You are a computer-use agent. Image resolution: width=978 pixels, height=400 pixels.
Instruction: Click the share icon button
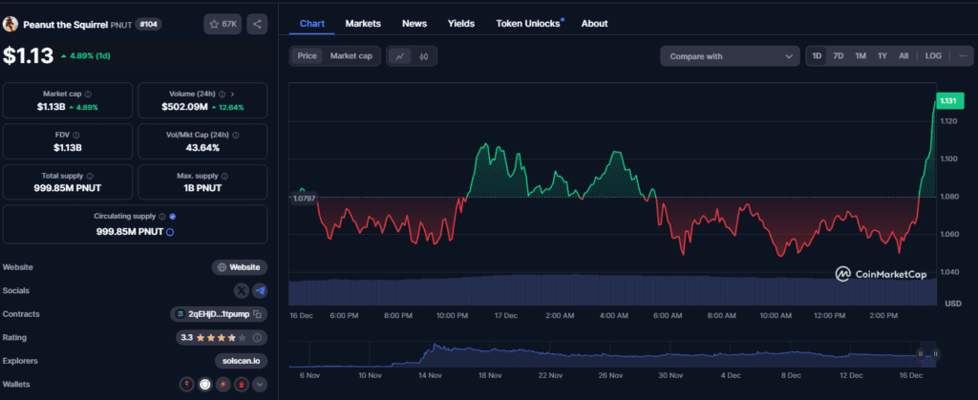[257, 24]
